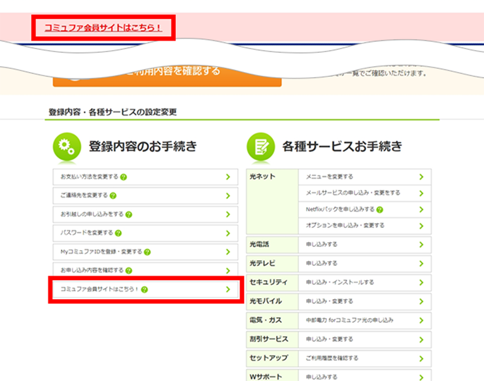This screenshot has height=381, width=484.
Task: Open オプションを申し込み・変更する
Action: (365, 226)
